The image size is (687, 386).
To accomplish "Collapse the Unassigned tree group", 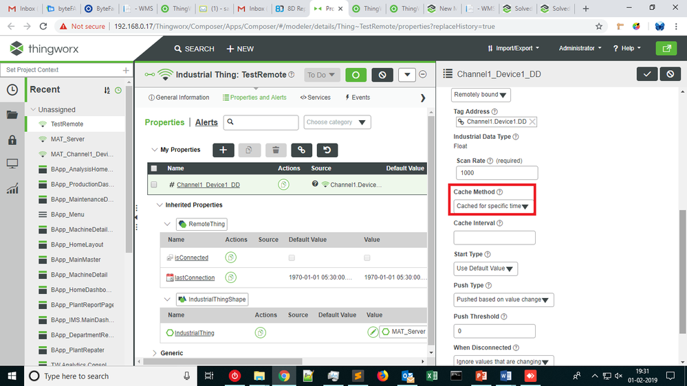I will [33, 109].
